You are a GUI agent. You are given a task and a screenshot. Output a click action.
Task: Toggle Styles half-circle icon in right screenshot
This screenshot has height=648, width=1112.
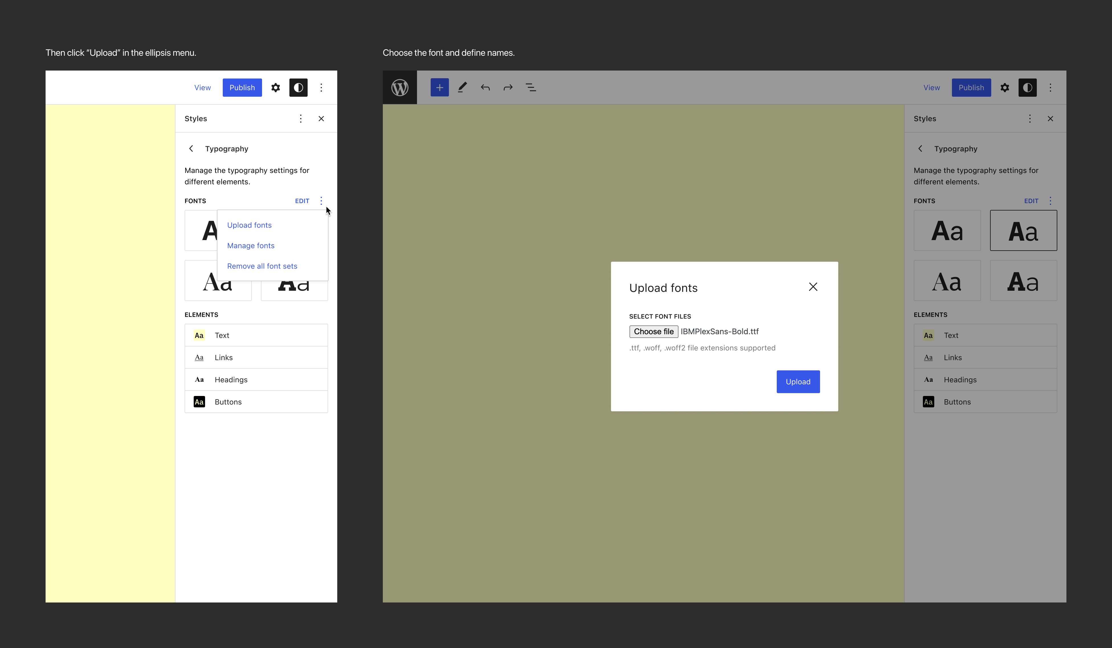pos(1027,87)
